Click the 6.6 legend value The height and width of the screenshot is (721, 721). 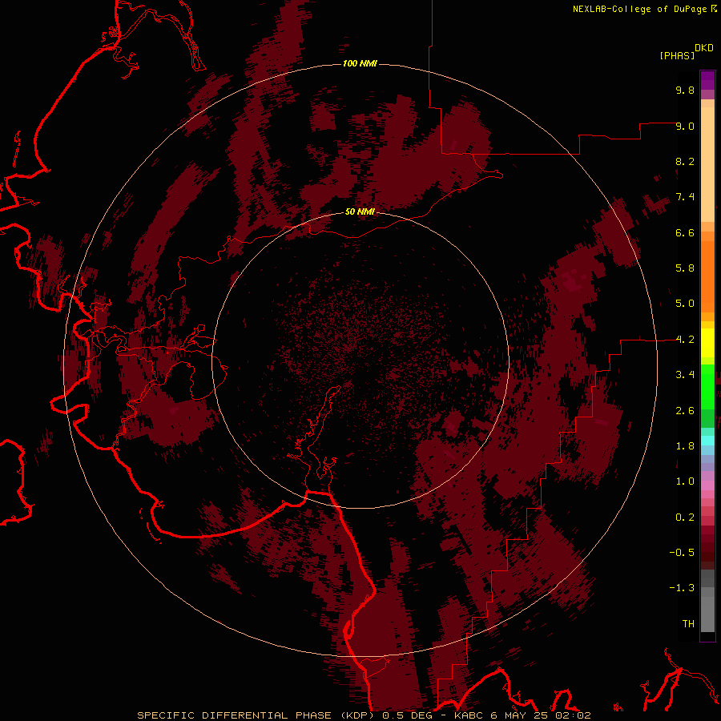click(x=685, y=232)
